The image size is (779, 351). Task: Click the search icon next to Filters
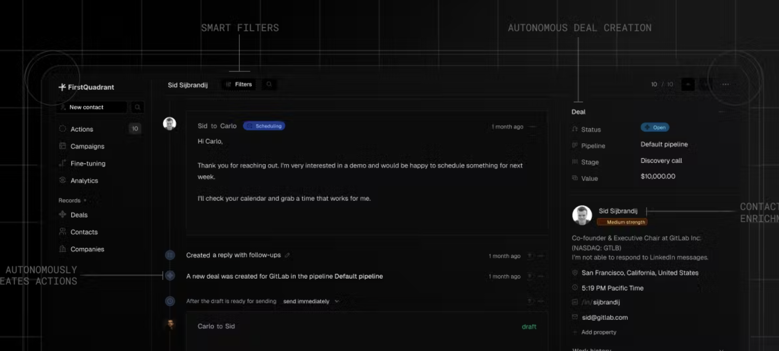pyautogui.click(x=269, y=84)
